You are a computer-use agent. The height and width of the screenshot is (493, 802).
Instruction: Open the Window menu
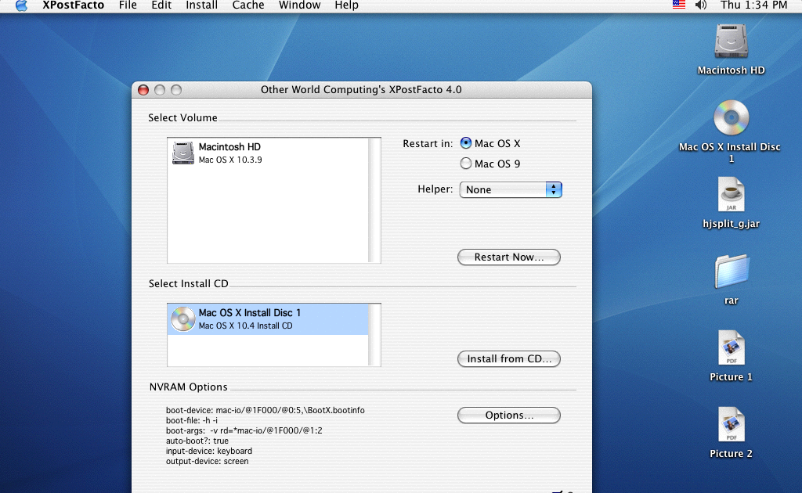pos(300,5)
